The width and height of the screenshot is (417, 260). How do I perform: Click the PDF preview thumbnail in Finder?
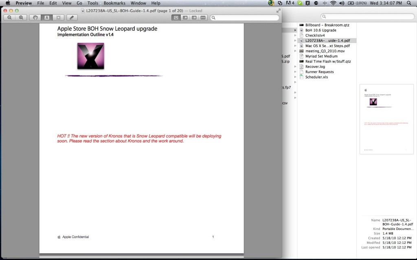386,119
